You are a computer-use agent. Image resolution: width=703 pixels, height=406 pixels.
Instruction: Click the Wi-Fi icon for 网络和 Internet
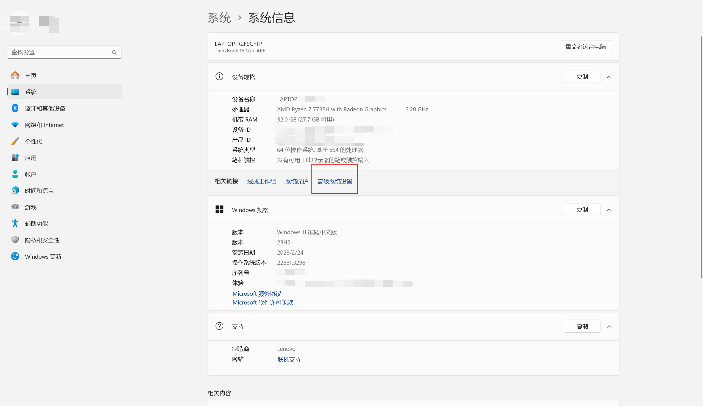pyautogui.click(x=15, y=125)
